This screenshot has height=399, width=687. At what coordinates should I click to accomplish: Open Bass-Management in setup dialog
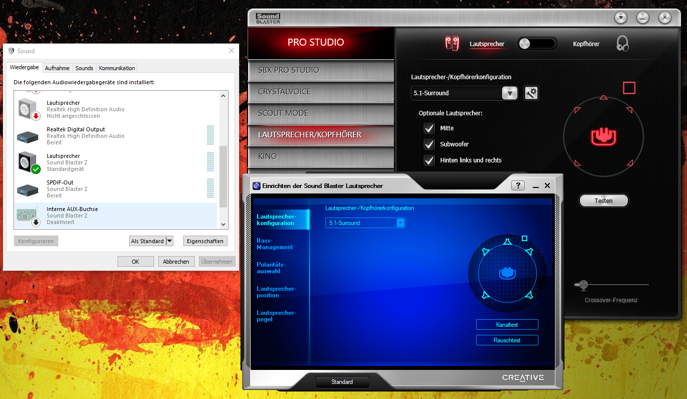275,244
